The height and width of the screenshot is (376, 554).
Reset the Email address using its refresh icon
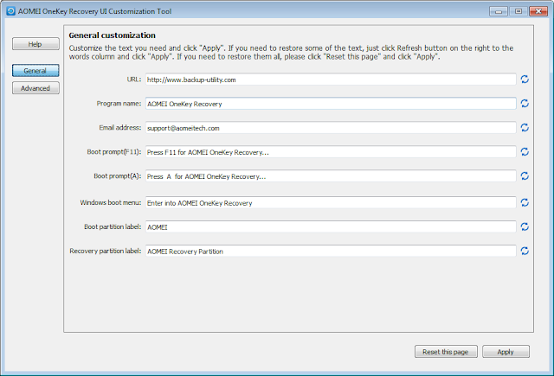pyautogui.click(x=525, y=127)
